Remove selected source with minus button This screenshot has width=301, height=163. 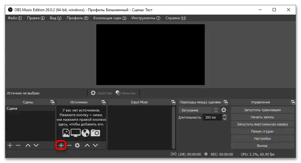coord(69,145)
